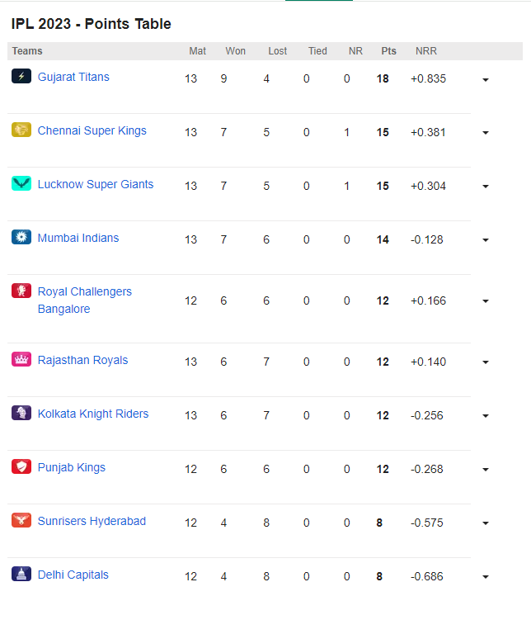Click the Lucknow Super Giants logo
Screen dimensions: 531x634
[21, 183]
